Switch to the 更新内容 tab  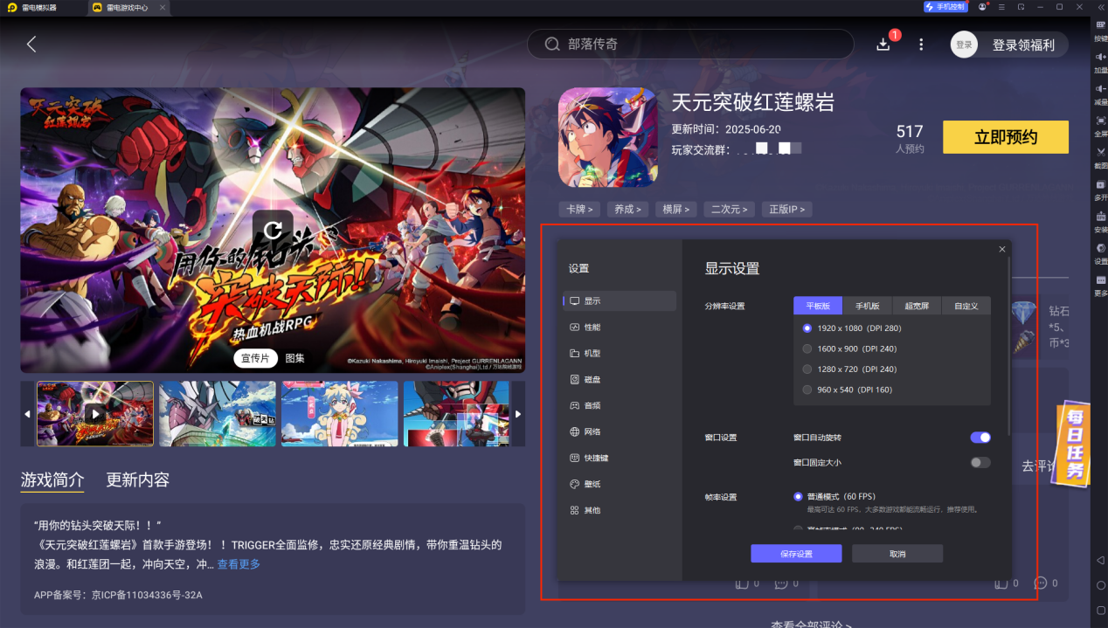click(137, 480)
